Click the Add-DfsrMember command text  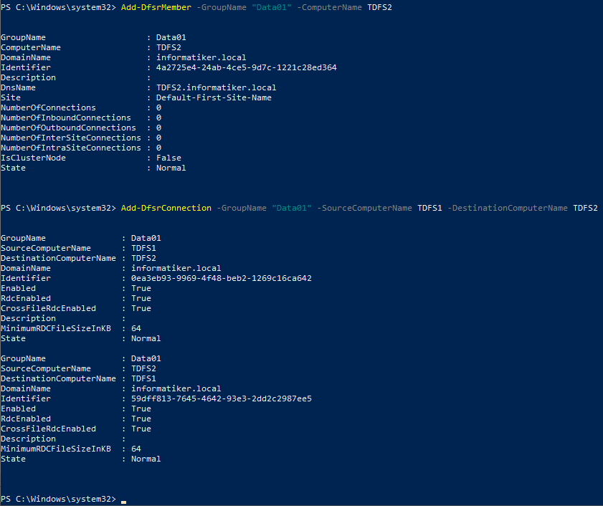pos(156,7)
